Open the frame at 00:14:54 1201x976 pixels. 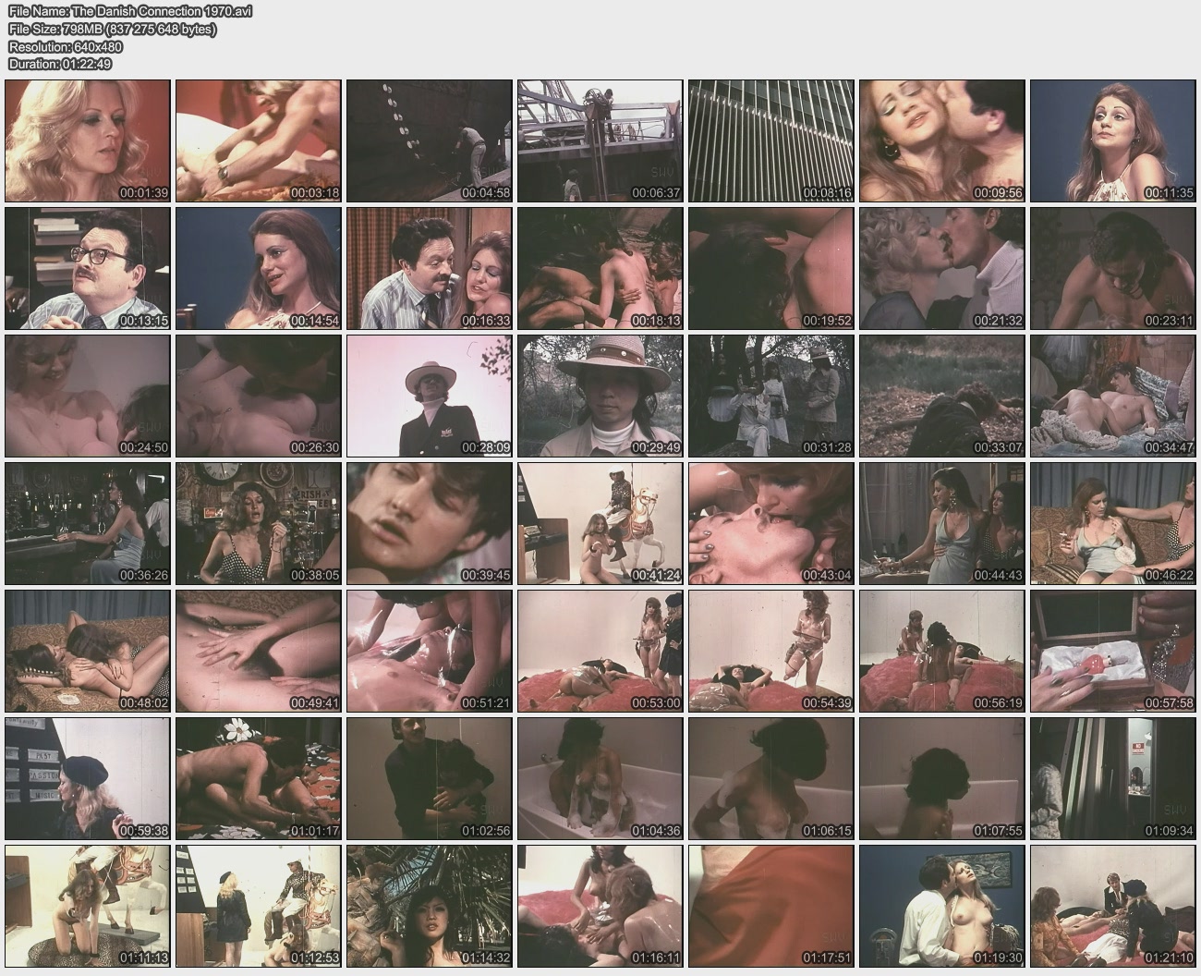click(258, 268)
